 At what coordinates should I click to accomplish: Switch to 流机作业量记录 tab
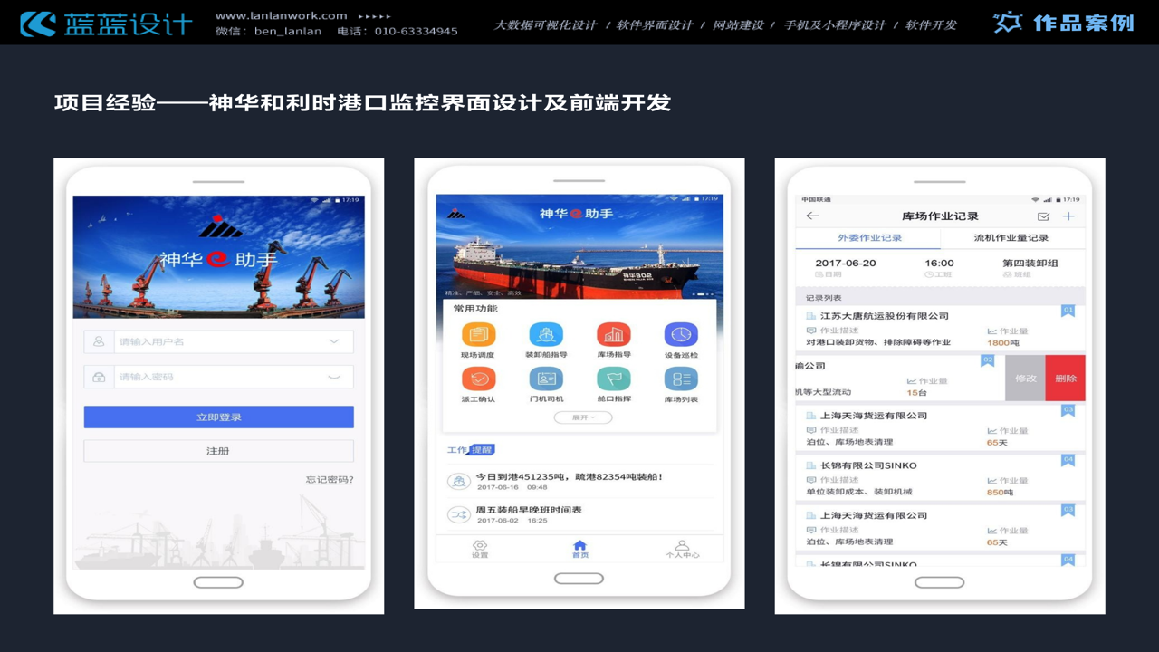tap(1012, 238)
